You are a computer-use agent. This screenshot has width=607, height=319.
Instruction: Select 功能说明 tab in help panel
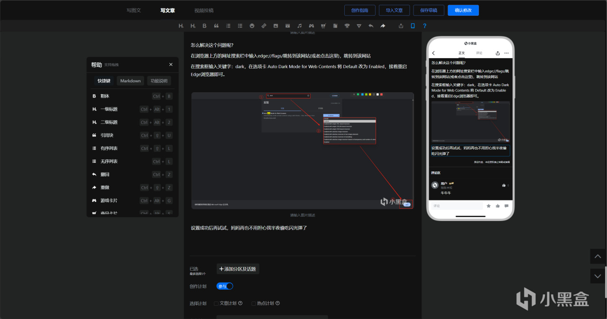[x=159, y=81]
